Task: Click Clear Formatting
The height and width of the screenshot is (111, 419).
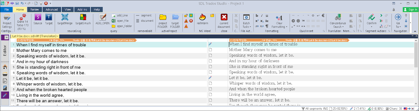Action: coord(279,21)
